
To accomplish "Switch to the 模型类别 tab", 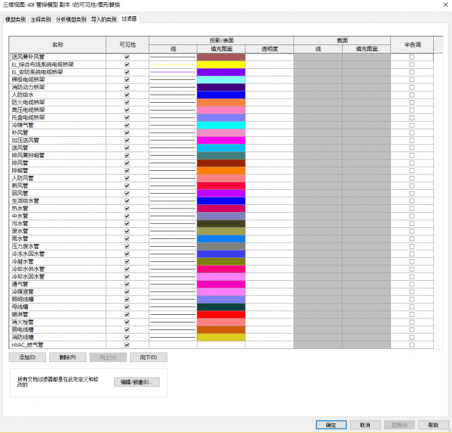I will tap(15, 19).
